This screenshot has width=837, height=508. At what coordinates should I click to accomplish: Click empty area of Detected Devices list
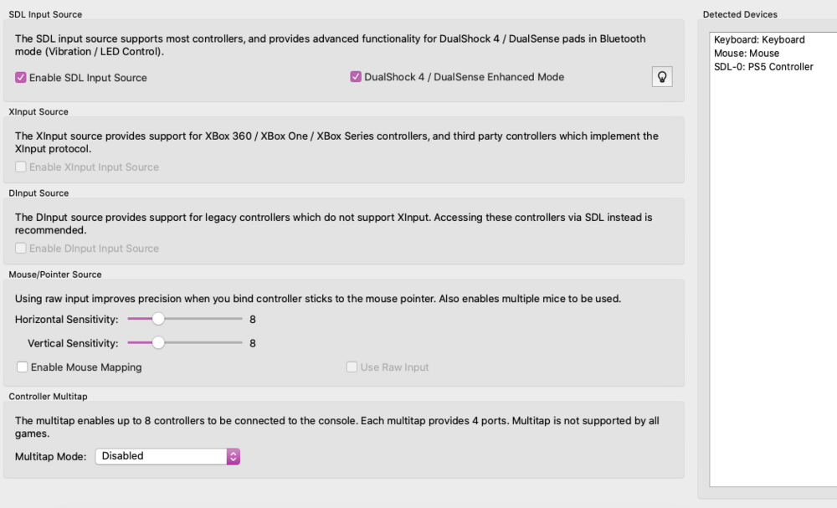click(x=770, y=293)
